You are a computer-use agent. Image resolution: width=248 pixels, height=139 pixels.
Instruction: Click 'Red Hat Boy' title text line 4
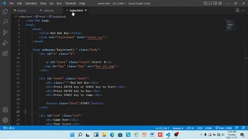[59, 33]
